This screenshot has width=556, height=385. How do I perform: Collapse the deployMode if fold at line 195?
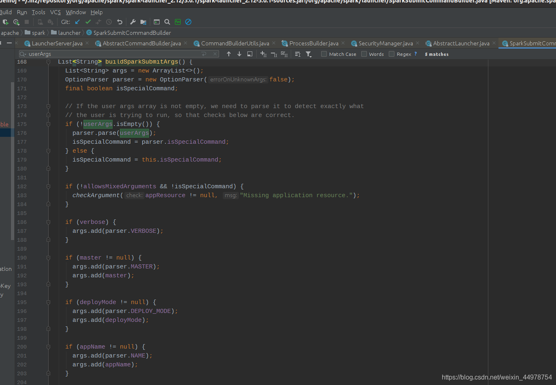coord(48,302)
